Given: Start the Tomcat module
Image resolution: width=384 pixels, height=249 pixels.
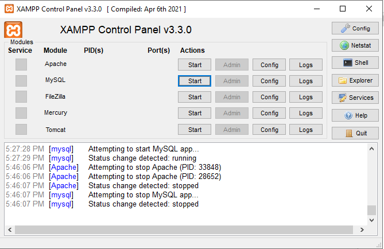Looking at the screenshot, I should 195,130.
